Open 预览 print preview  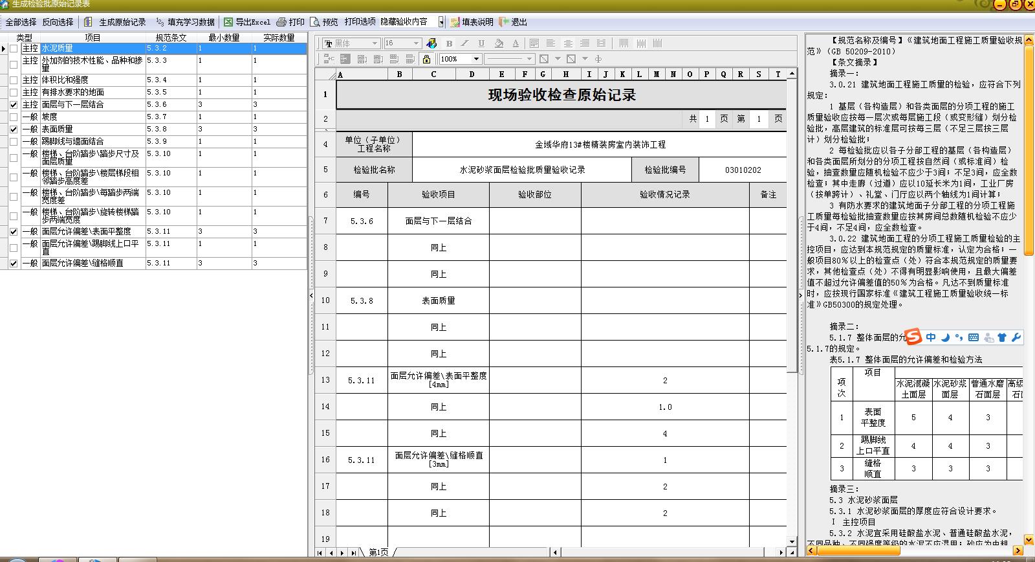315,22
